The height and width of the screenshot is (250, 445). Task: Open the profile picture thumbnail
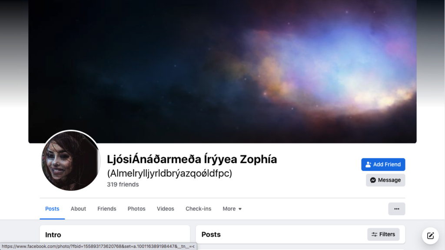(71, 160)
